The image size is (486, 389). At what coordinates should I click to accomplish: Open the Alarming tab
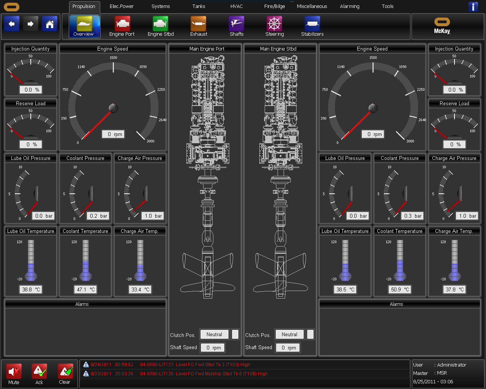click(349, 6)
